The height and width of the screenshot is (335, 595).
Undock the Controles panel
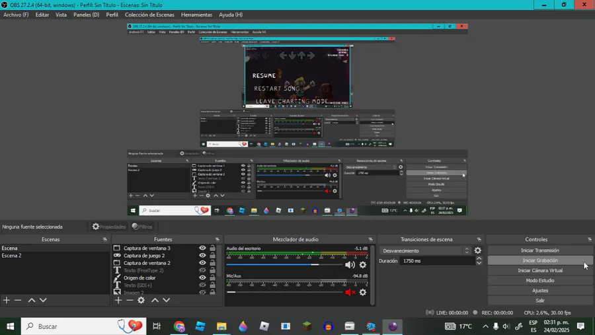tap(590, 239)
